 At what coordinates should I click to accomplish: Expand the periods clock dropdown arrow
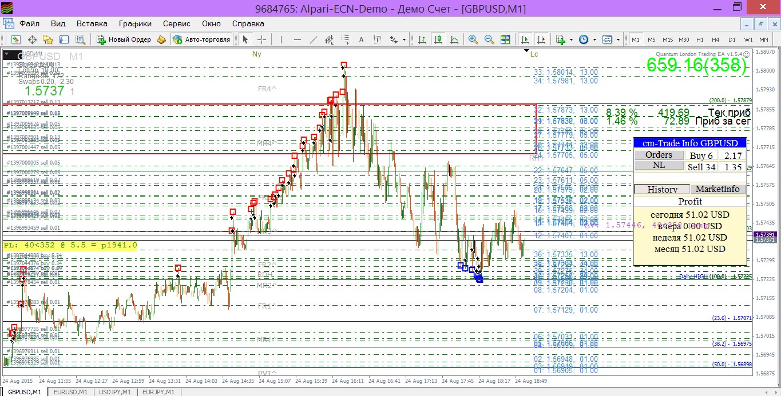[x=594, y=39]
